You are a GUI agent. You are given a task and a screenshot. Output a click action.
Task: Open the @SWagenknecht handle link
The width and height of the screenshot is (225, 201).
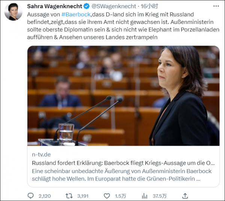click(114, 6)
